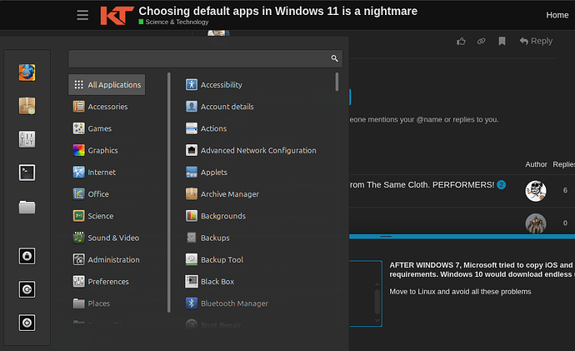Copy the post link via chain icon

coord(482,41)
